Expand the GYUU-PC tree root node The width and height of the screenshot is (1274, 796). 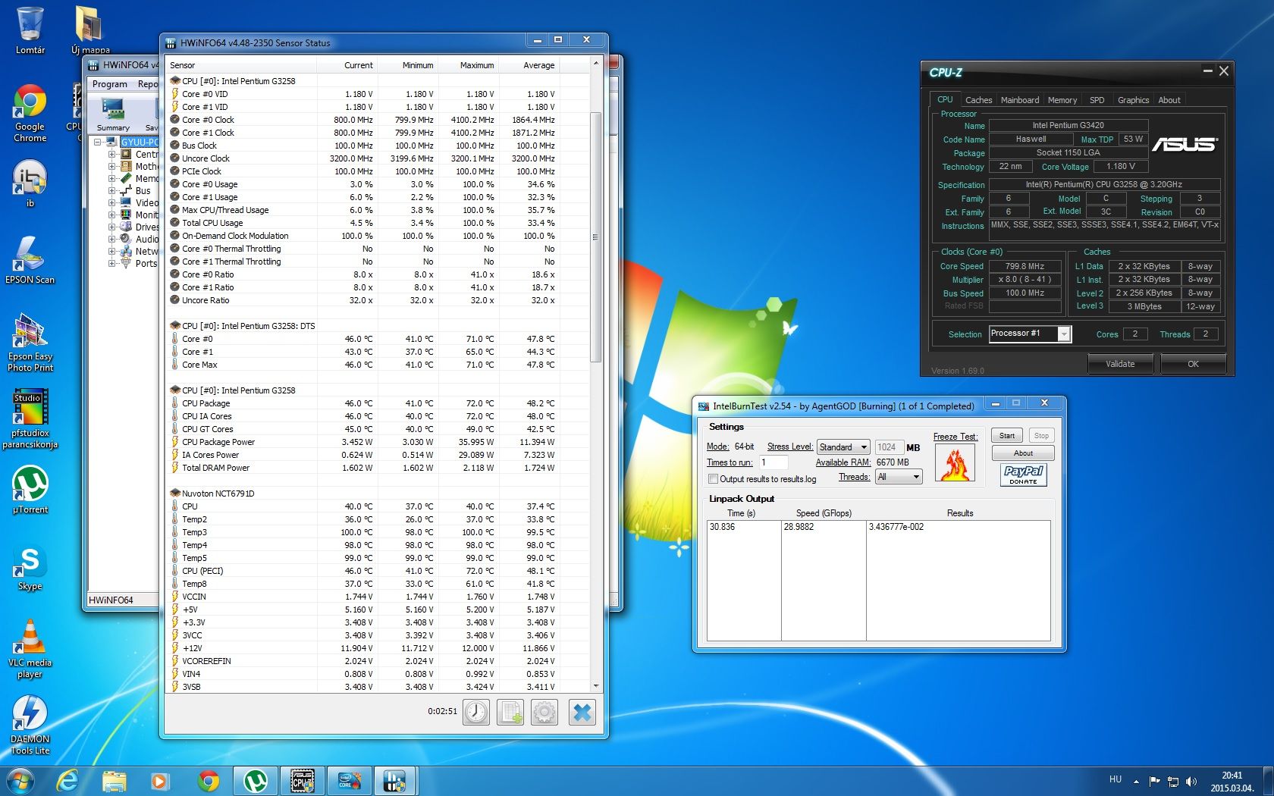pos(98,142)
